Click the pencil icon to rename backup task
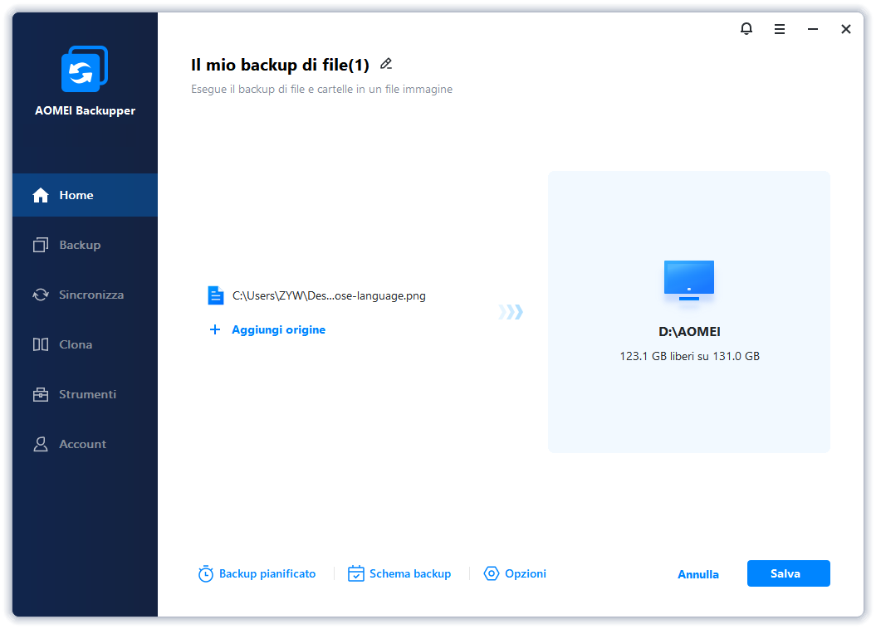This screenshot has height=629, width=876. point(386,64)
